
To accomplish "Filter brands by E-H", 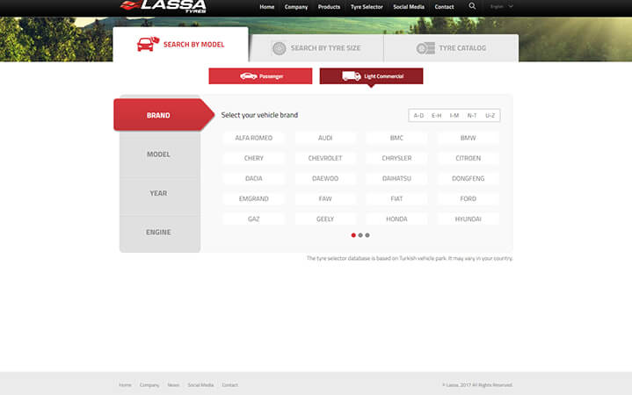I will pyautogui.click(x=437, y=116).
